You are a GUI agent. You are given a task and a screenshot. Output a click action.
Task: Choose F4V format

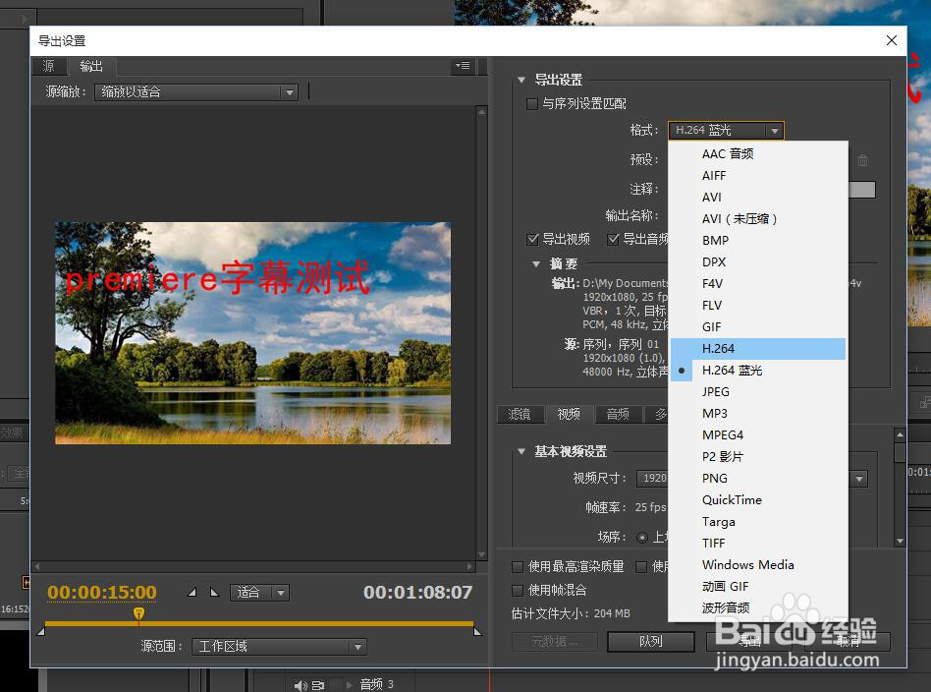(x=757, y=283)
